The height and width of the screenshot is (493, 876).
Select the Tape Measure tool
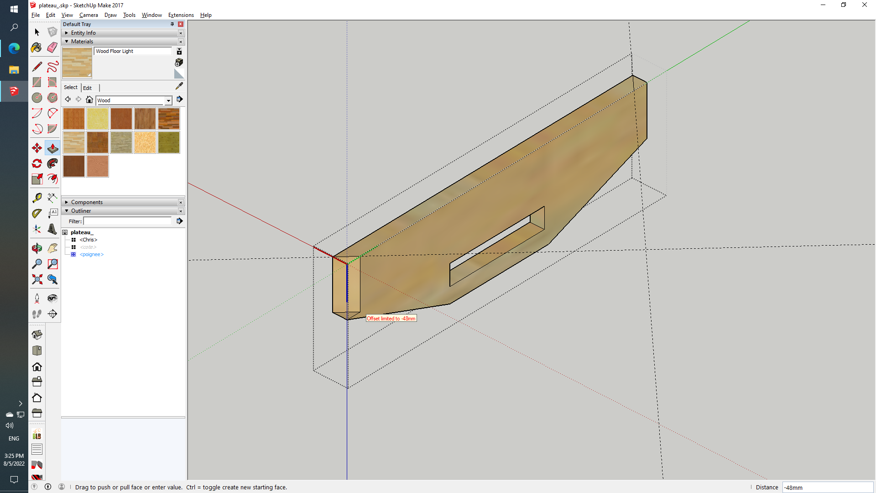click(x=37, y=198)
